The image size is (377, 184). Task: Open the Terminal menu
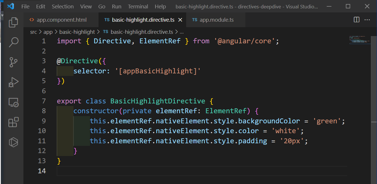(138, 6)
